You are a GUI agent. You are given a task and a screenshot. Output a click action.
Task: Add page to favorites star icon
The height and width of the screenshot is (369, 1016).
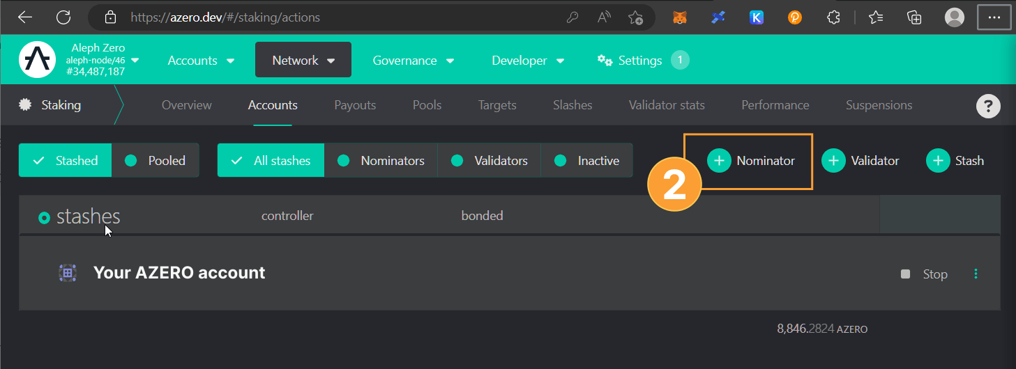[x=635, y=17]
